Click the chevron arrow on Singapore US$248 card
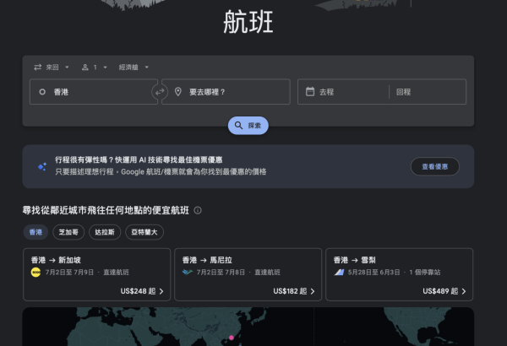The width and height of the screenshot is (507, 346). click(x=161, y=291)
